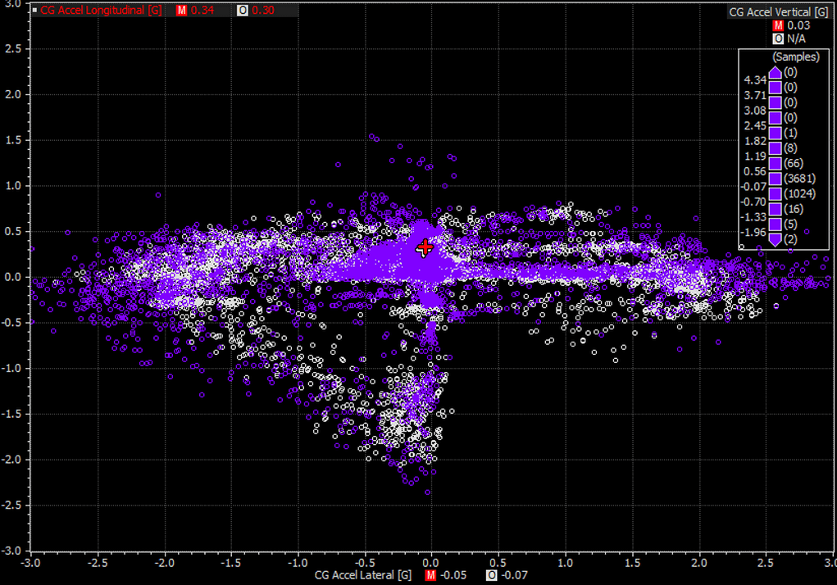Click the color swatch with (8) samples
The image size is (837, 585).
coord(775,148)
